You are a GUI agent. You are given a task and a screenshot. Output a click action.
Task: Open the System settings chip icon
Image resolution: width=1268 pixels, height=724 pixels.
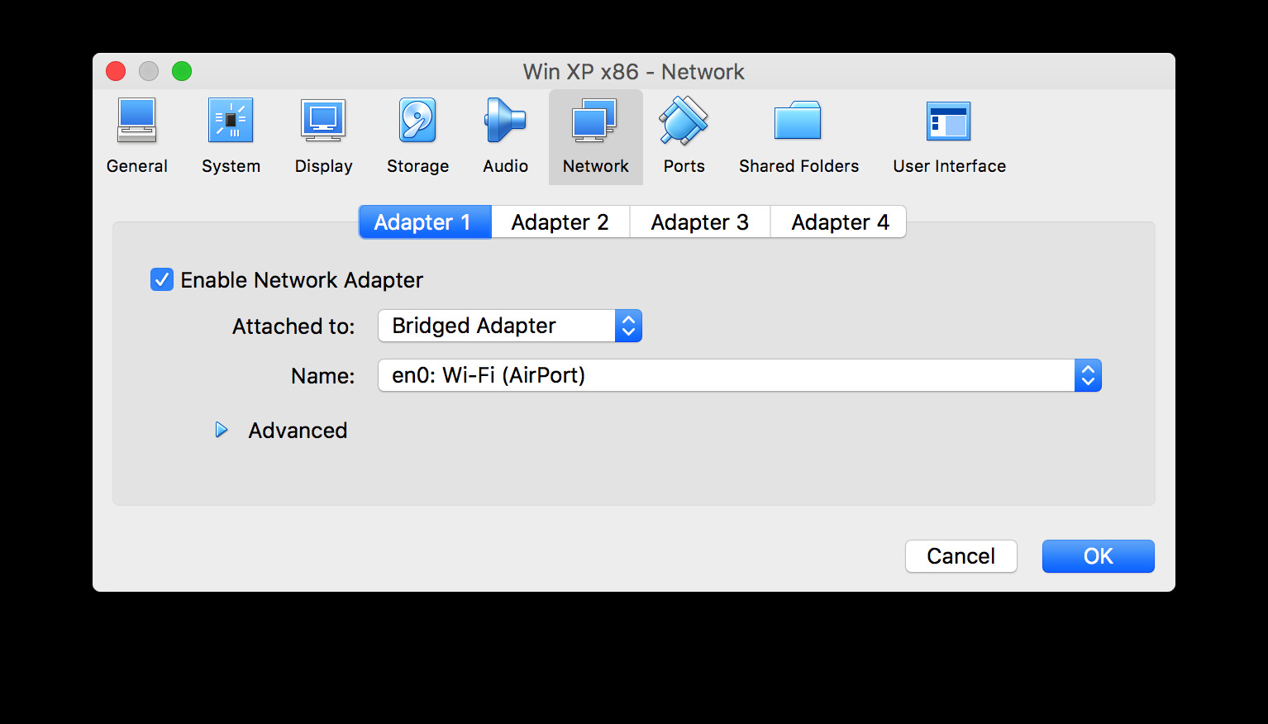click(231, 121)
